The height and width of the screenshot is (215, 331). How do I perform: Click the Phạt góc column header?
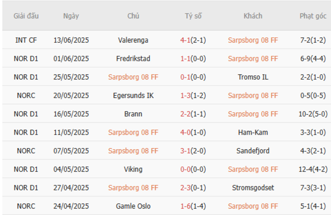(313, 16)
